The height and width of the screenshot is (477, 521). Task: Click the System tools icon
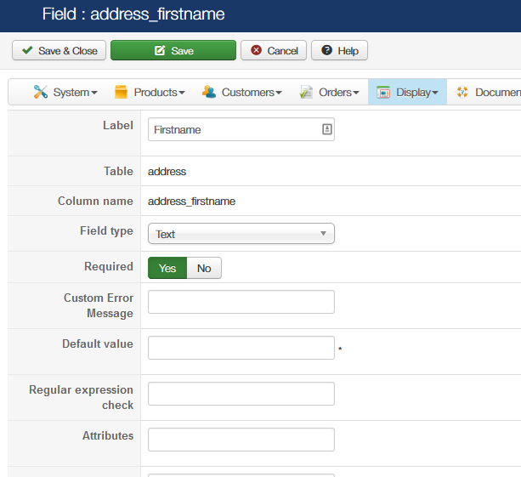[x=41, y=92]
